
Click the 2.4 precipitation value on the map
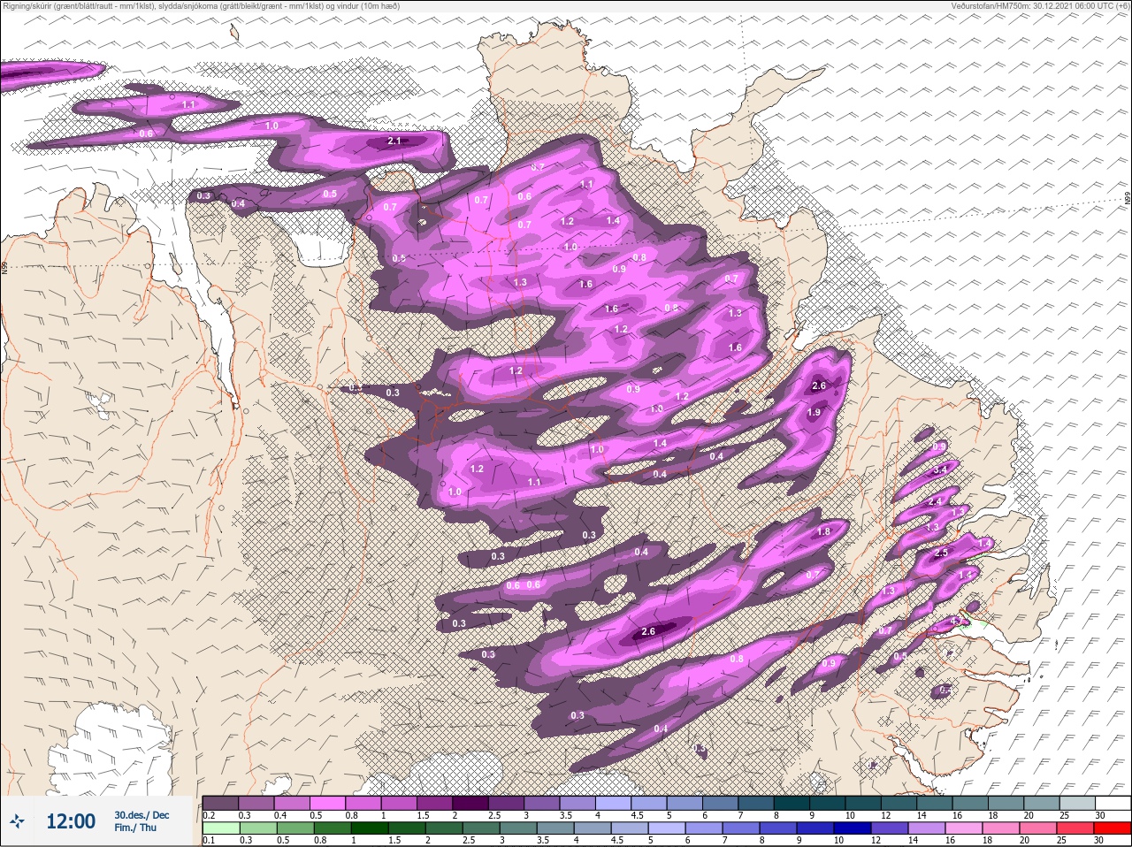pos(937,502)
